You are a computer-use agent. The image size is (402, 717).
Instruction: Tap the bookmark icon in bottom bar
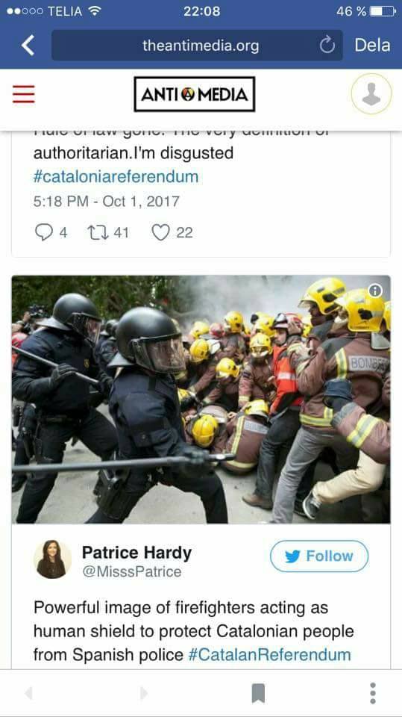pos(258,693)
